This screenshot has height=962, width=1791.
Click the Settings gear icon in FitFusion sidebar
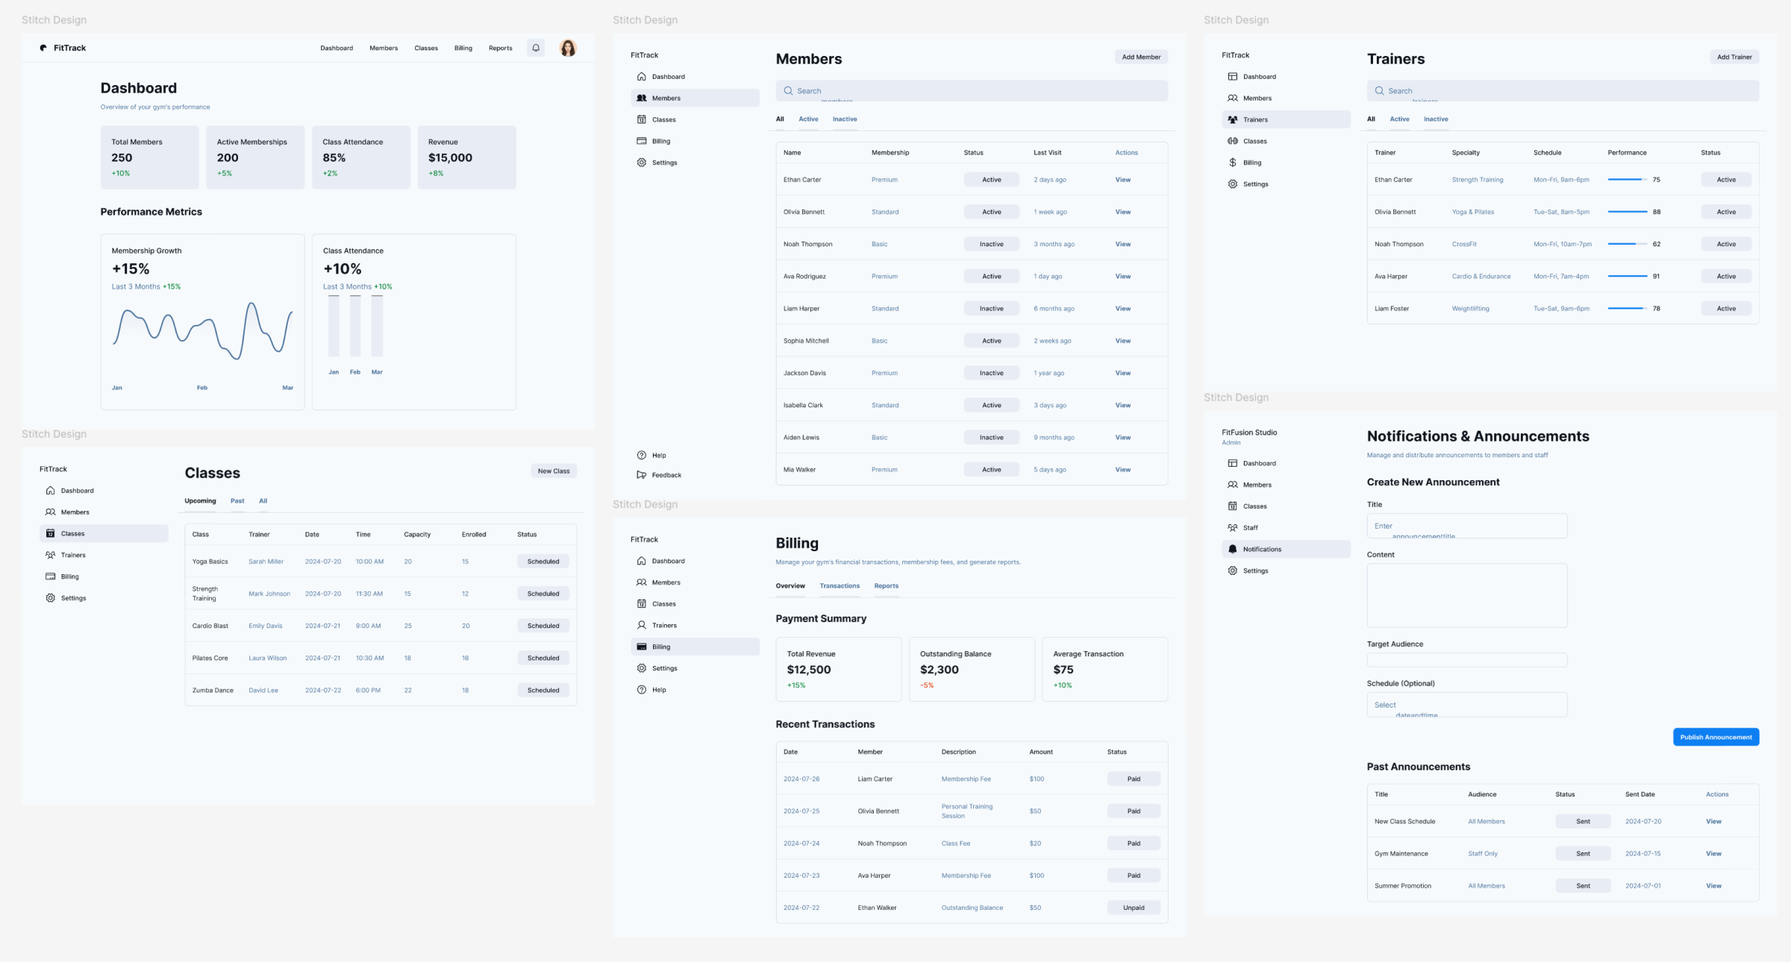1232,570
